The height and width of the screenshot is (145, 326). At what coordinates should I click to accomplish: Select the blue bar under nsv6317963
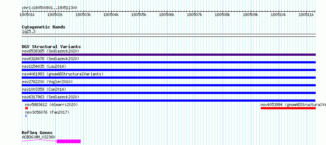[x=168, y=101]
